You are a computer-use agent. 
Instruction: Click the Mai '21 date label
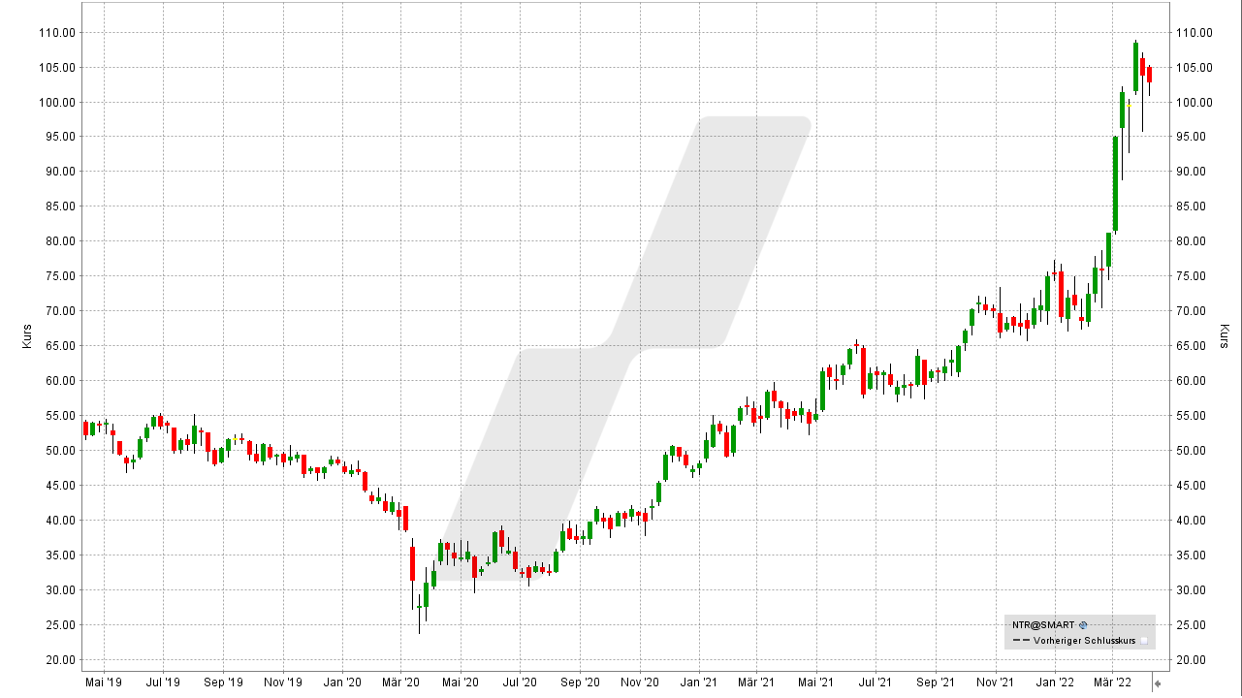[817, 682]
